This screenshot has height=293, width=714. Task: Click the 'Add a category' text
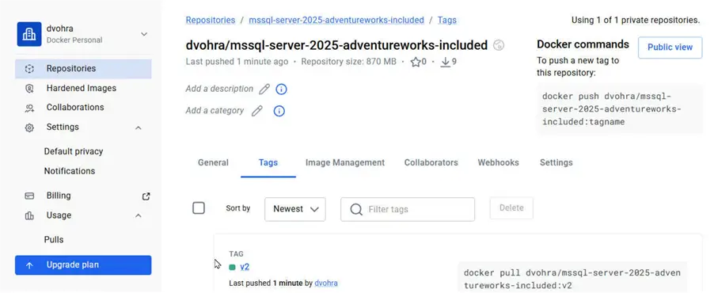pos(215,110)
